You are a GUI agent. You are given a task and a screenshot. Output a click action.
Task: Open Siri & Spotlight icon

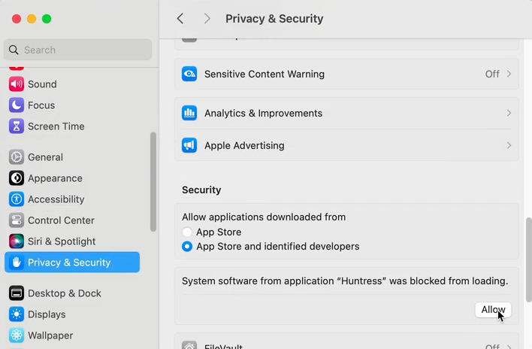pos(17,241)
